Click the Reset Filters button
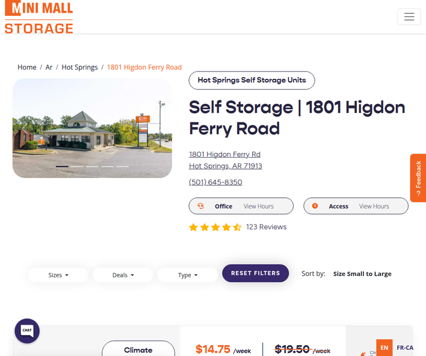The image size is (426, 356). 255,273
